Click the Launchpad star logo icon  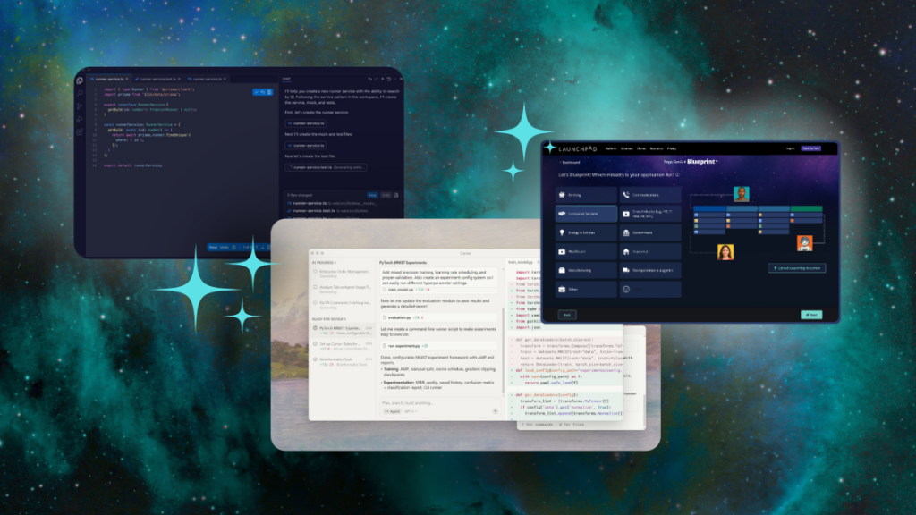[x=549, y=148]
